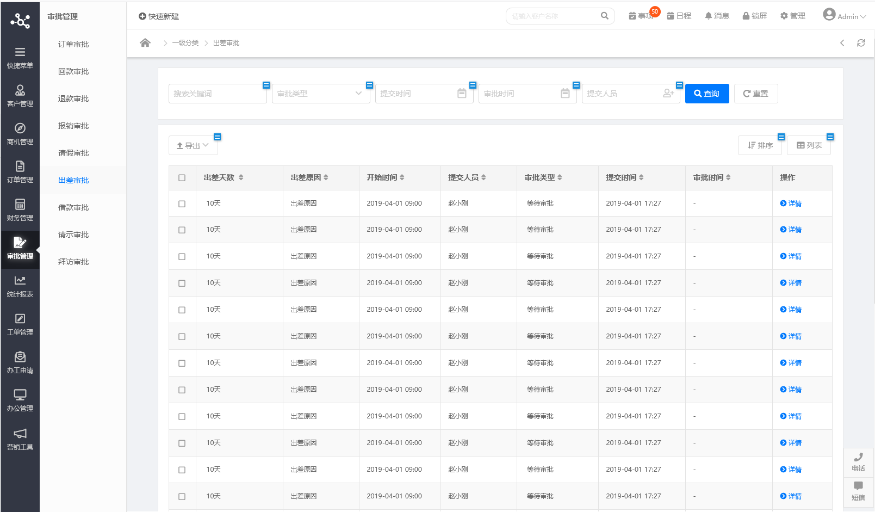Click 列表 view button

tap(809, 145)
